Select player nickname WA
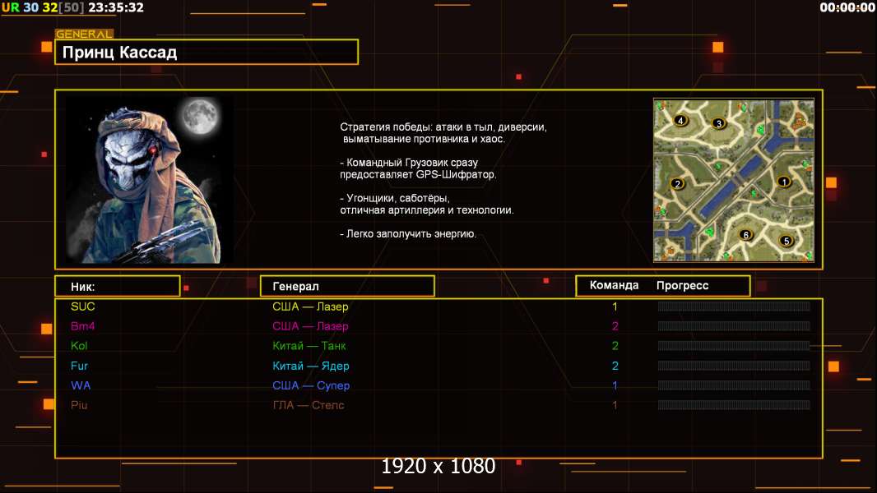 (81, 385)
